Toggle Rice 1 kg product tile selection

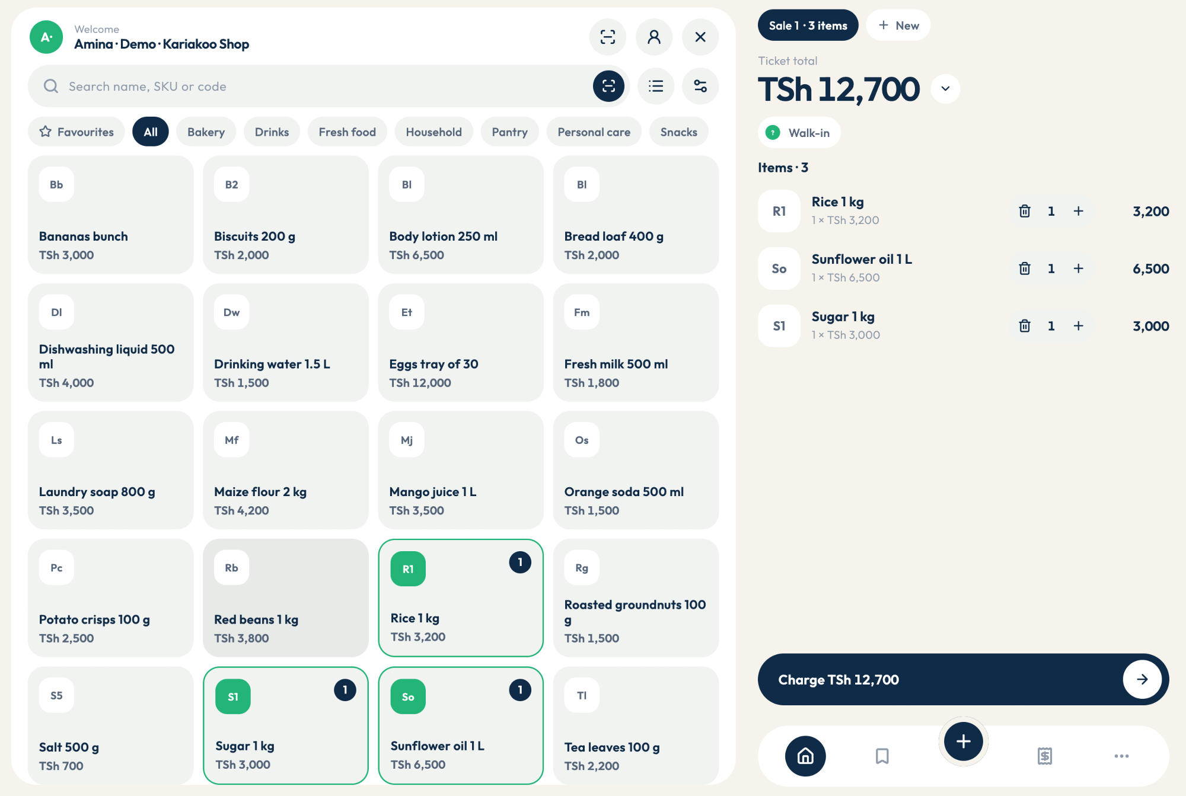461,597
